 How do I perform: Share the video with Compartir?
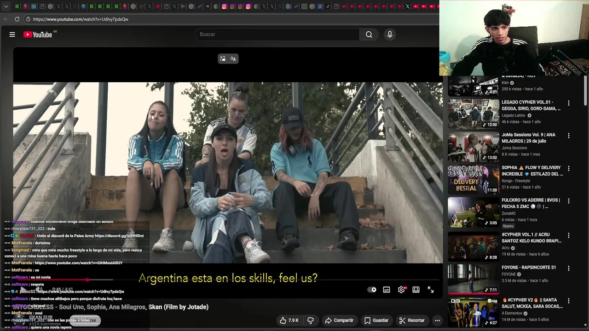[x=339, y=320]
